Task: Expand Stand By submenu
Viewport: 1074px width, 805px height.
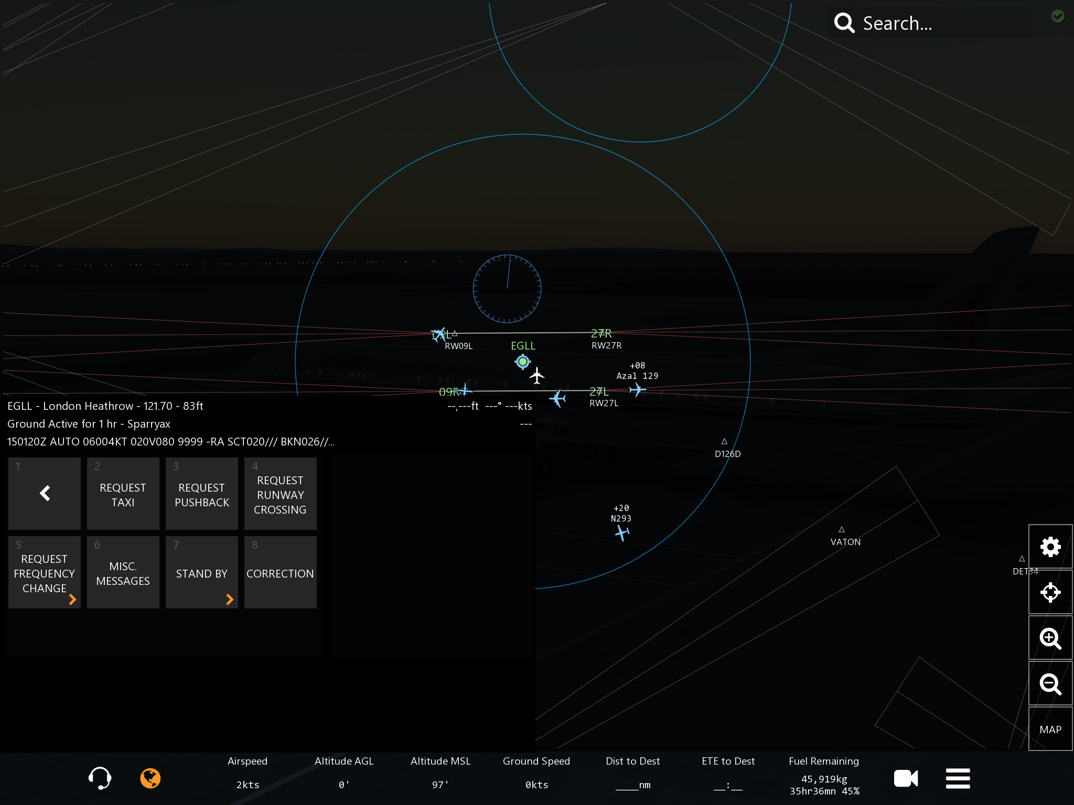Action: click(202, 573)
